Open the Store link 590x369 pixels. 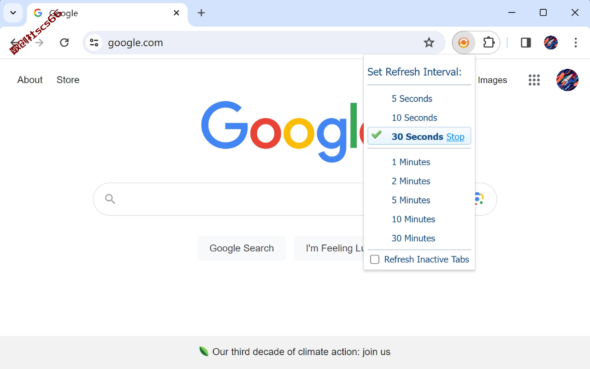click(x=68, y=80)
